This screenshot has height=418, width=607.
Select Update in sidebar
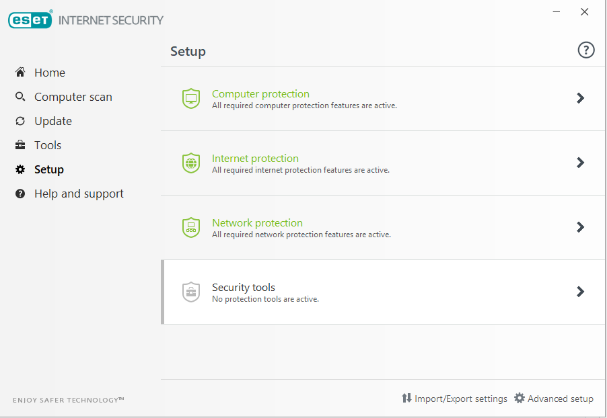coord(52,121)
